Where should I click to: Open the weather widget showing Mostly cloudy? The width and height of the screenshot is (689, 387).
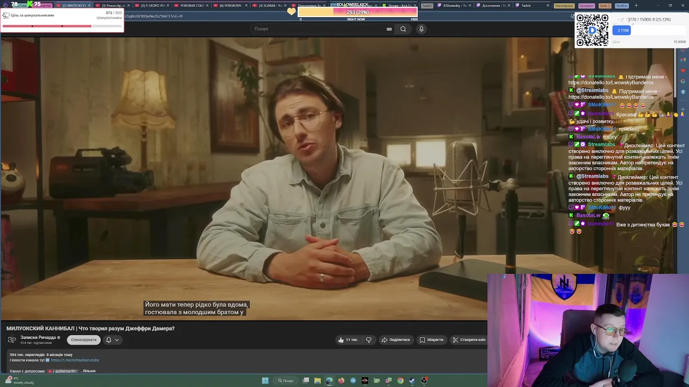pyautogui.click(x=19, y=381)
